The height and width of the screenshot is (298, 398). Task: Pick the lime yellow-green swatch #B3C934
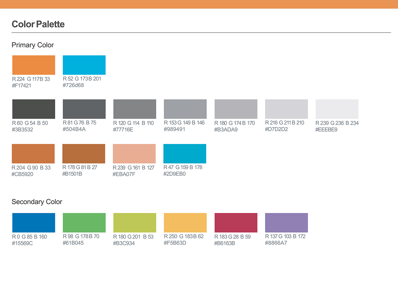(135, 223)
